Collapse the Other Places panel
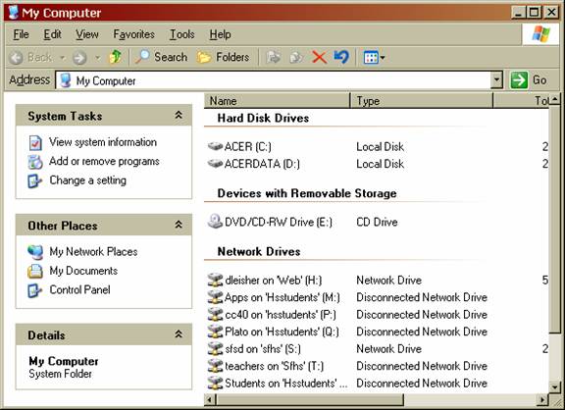Image resolution: width=565 pixels, height=410 pixels. [x=179, y=225]
